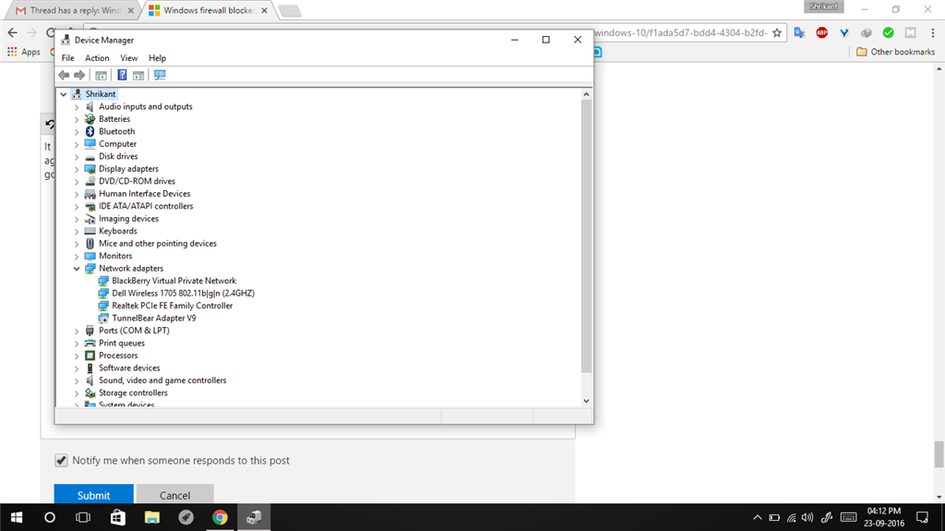This screenshot has width=945, height=531.
Task: Click the volume icon in system tray
Action: (807, 517)
